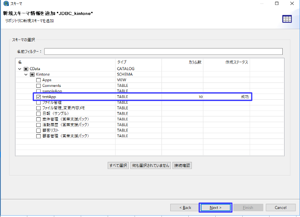300x217 pixels.
Task: Click the 名前フィルター input field
Action: pyautogui.click(x=163, y=51)
